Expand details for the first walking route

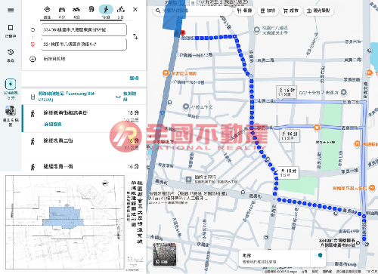(53, 125)
